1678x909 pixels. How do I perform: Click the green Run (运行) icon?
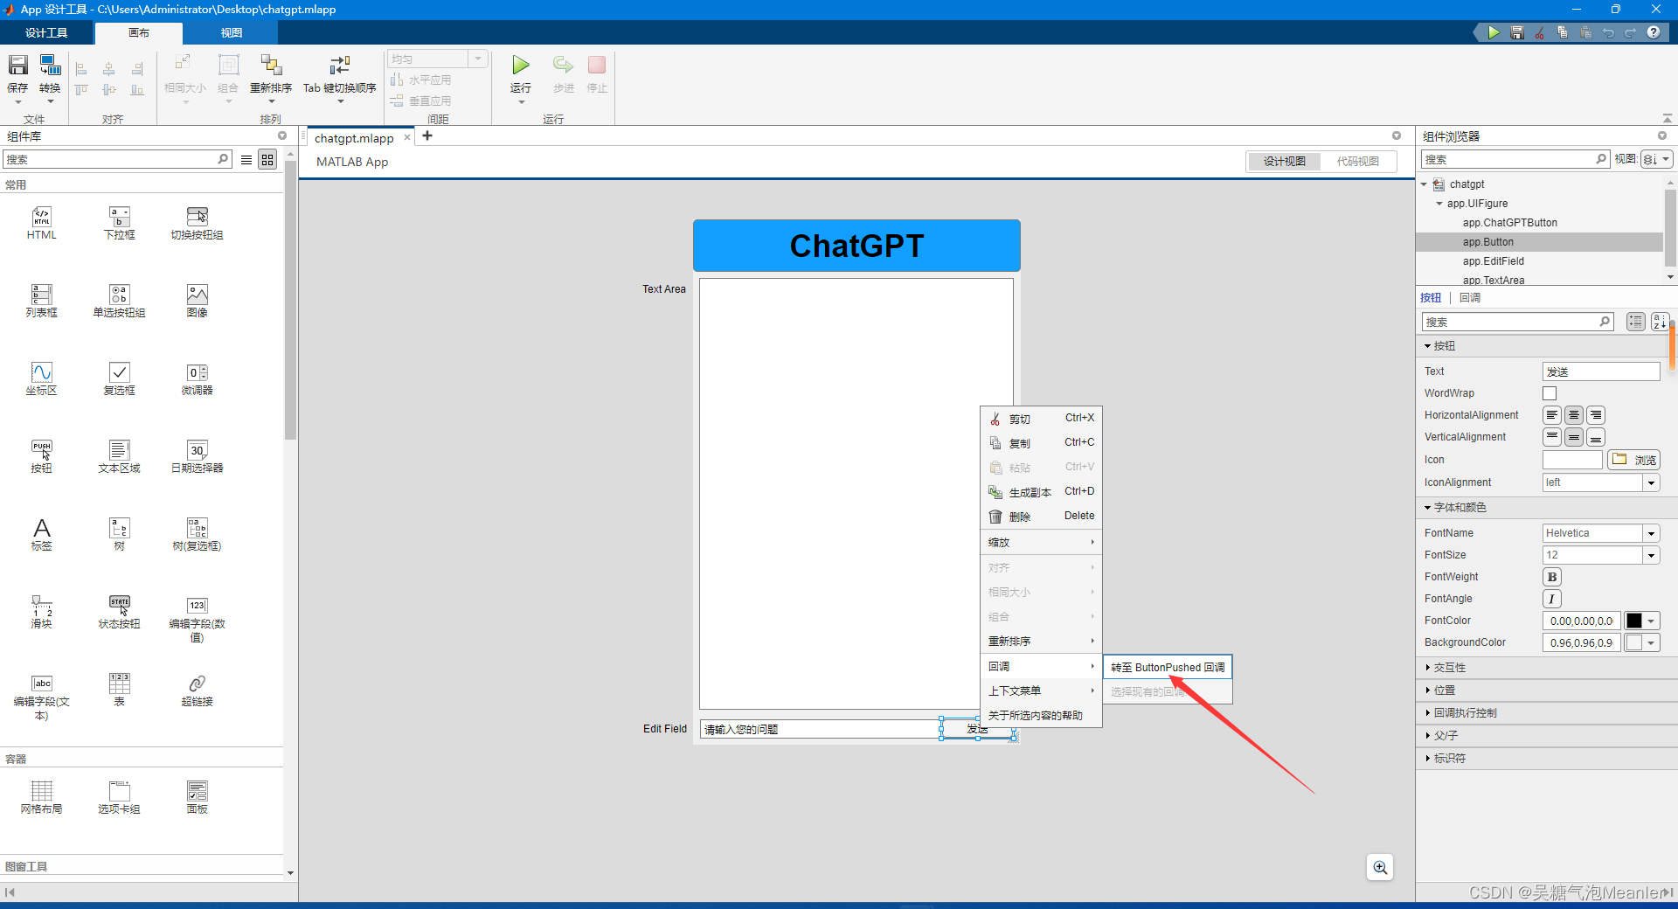tap(521, 66)
